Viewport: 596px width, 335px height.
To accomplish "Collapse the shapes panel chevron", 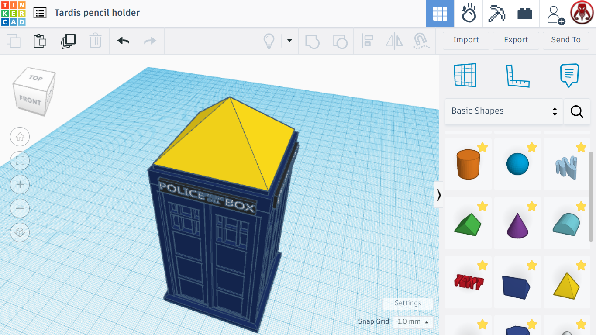I will [438, 195].
